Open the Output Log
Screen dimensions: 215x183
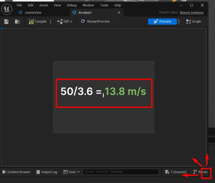click(x=47, y=172)
